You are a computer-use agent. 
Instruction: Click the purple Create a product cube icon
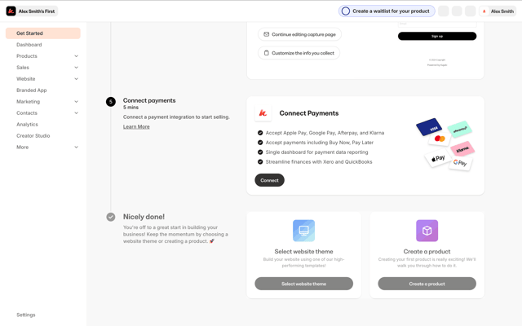pos(427,231)
